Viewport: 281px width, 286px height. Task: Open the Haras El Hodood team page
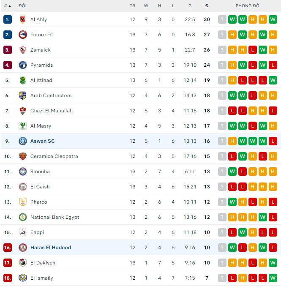(51, 248)
